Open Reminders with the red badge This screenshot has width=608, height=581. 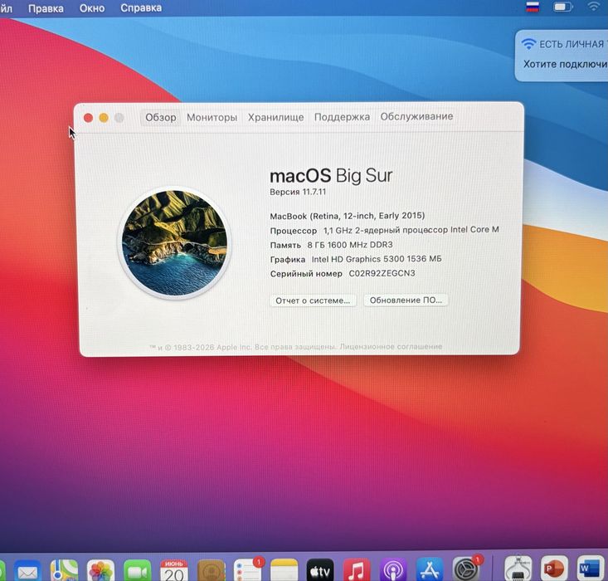(x=248, y=570)
